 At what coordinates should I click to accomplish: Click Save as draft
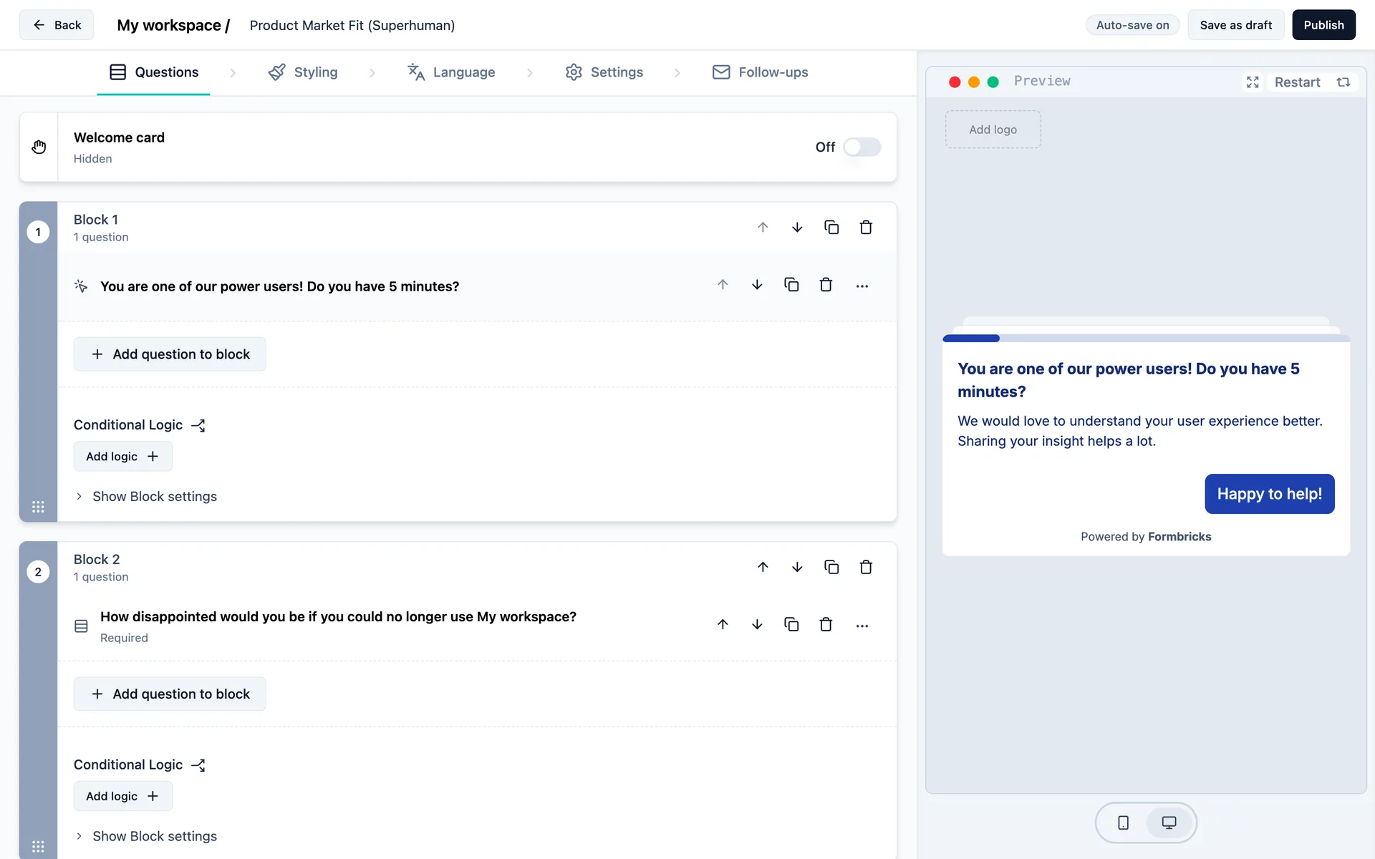[x=1236, y=25]
